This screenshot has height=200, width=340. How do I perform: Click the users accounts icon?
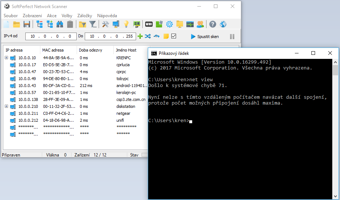[200, 24]
